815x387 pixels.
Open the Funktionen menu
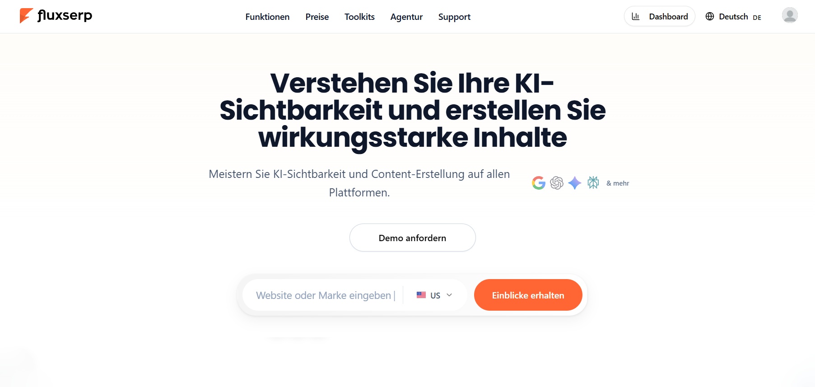[267, 17]
